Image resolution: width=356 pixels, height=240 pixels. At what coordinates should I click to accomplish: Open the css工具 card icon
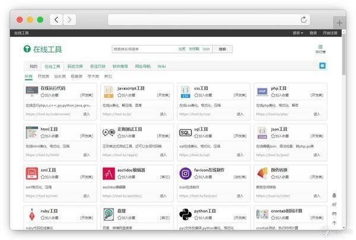(x=185, y=92)
